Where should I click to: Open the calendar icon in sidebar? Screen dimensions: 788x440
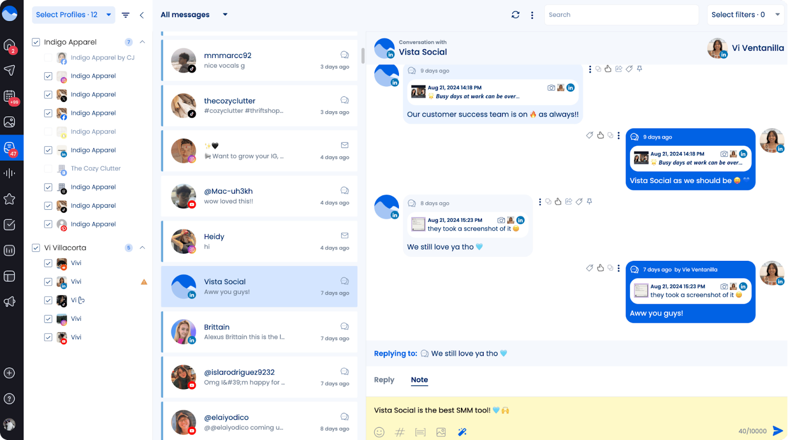(9, 96)
